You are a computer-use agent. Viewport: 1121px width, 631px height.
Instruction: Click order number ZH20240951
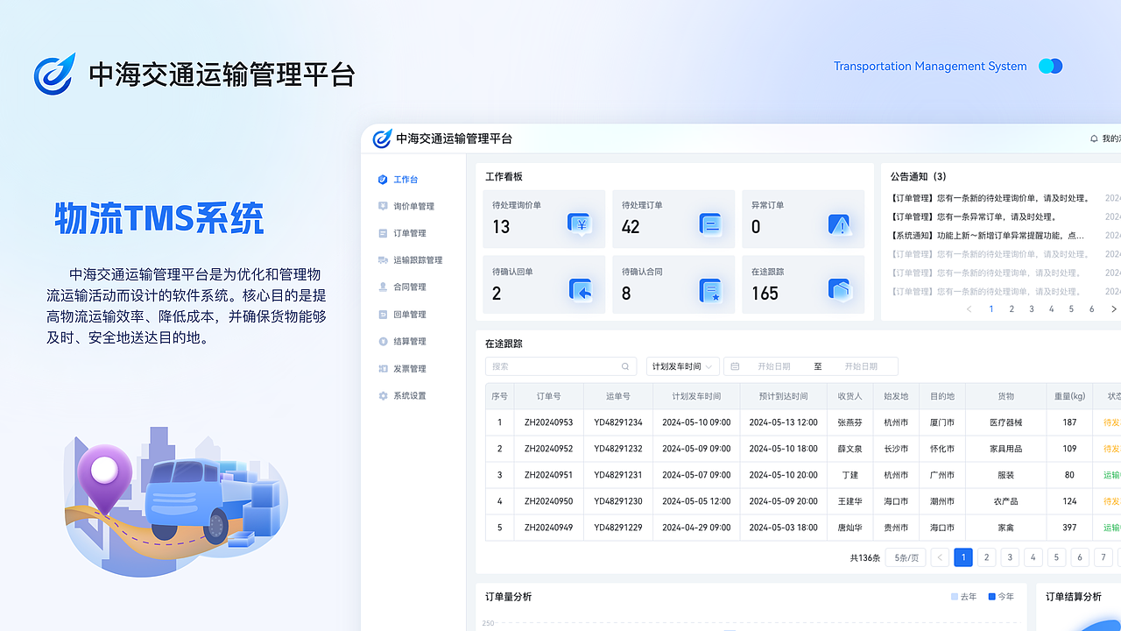(x=548, y=475)
